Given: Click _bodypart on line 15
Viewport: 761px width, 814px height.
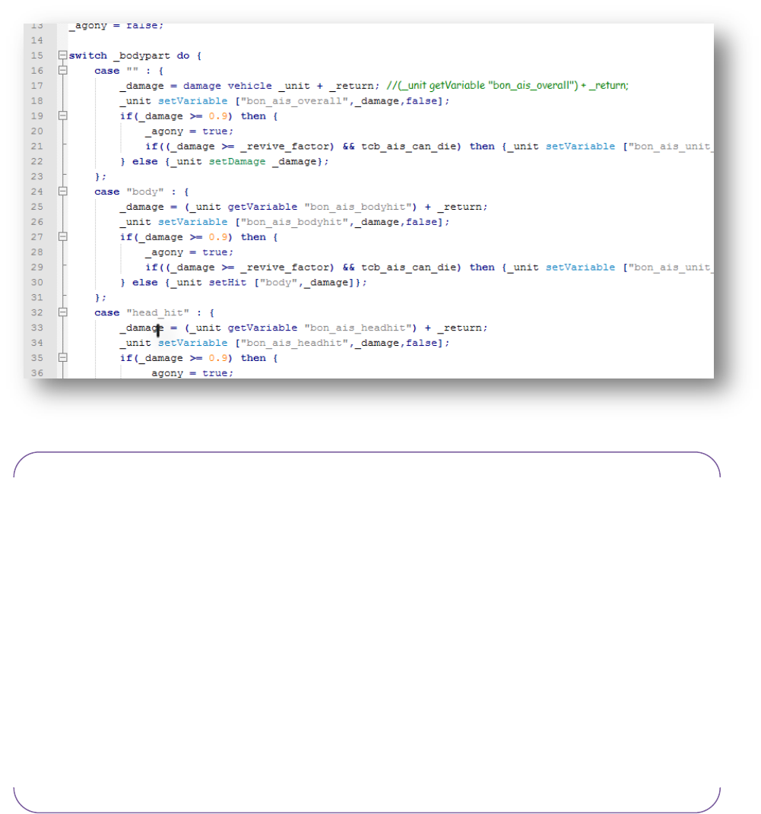Looking at the screenshot, I should click(141, 55).
